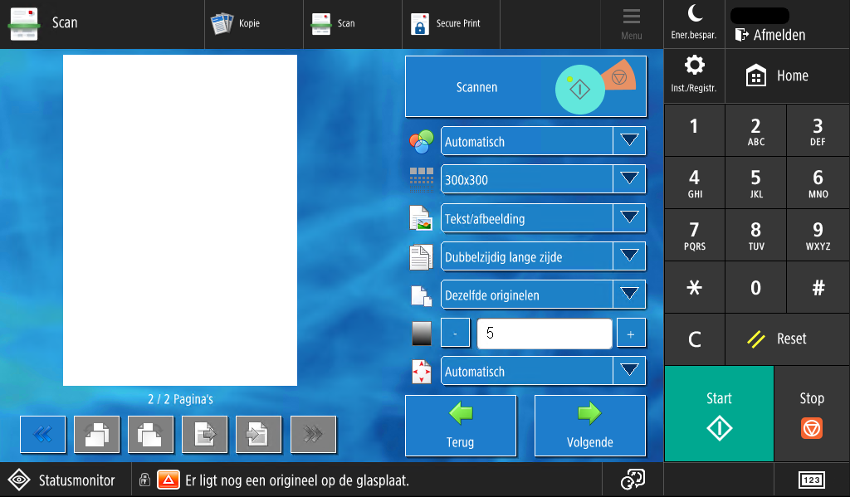The width and height of the screenshot is (850, 497).
Task: Tap keypad key 4 GHI
Action: tap(694, 183)
